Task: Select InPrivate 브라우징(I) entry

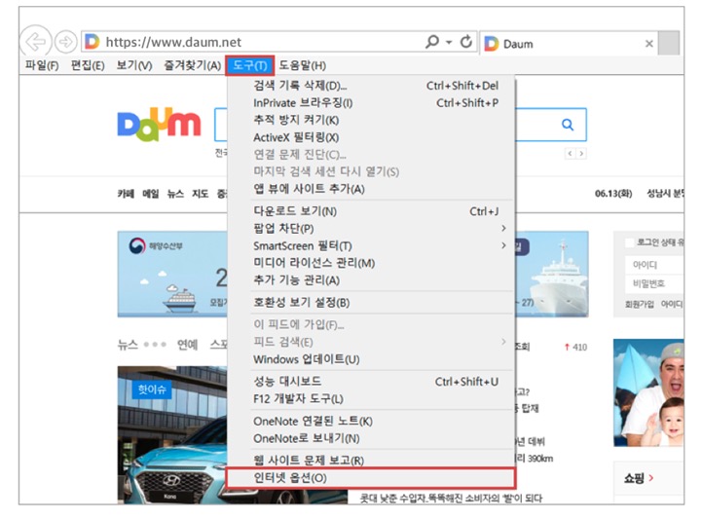Action: point(372,103)
